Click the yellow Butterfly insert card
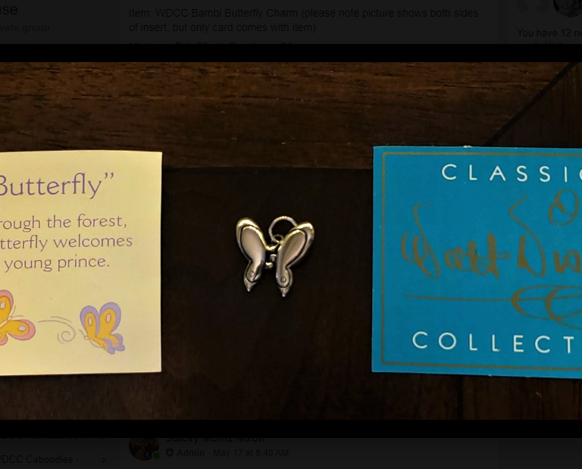582x469 pixels. click(80, 263)
